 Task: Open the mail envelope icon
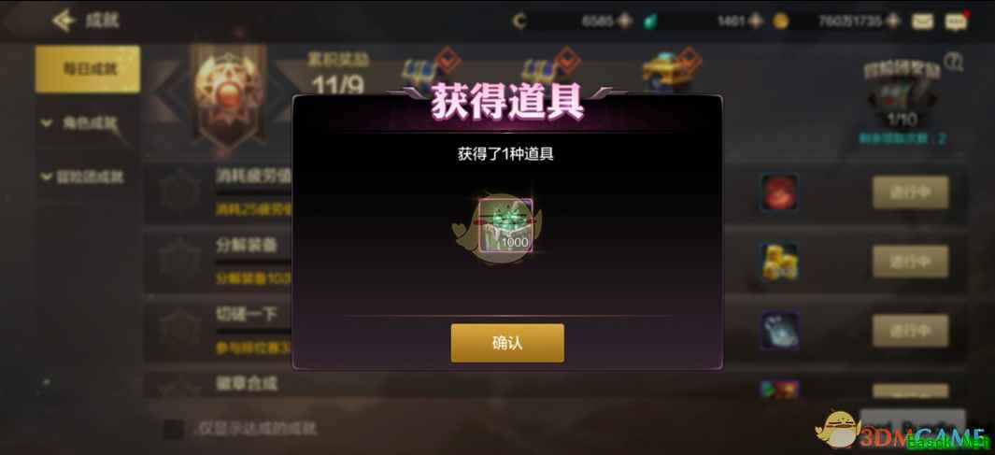pyautogui.click(x=922, y=21)
